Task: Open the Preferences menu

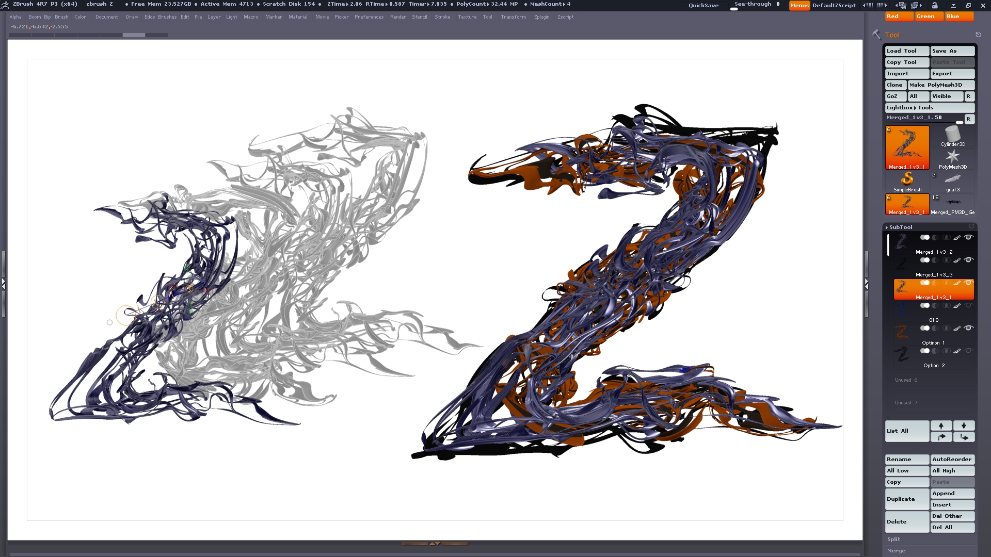Action: [x=369, y=17]
